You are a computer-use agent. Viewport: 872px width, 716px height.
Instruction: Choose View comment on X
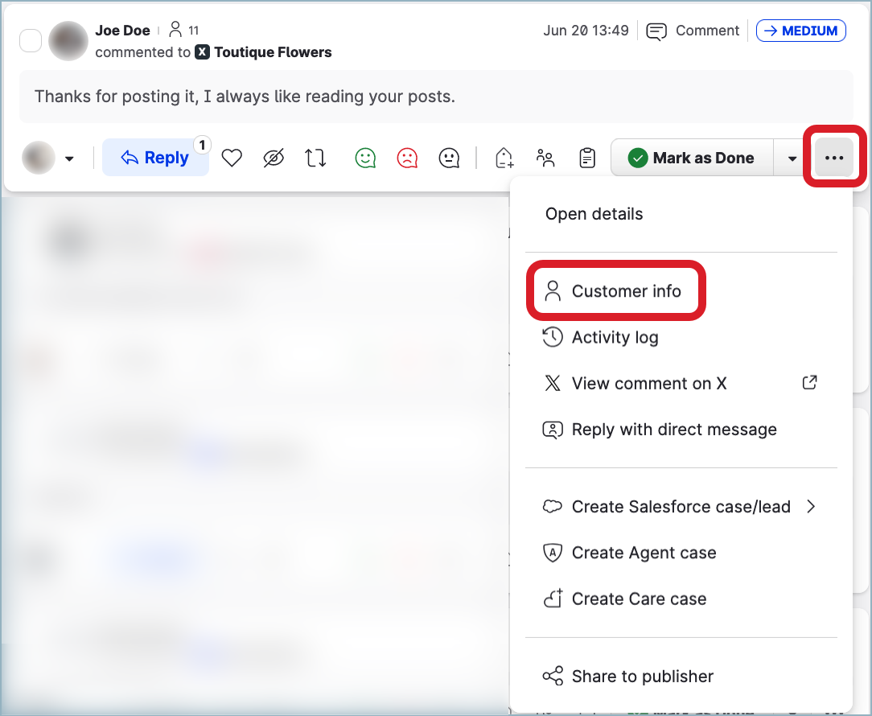click(x=648, y=384)
